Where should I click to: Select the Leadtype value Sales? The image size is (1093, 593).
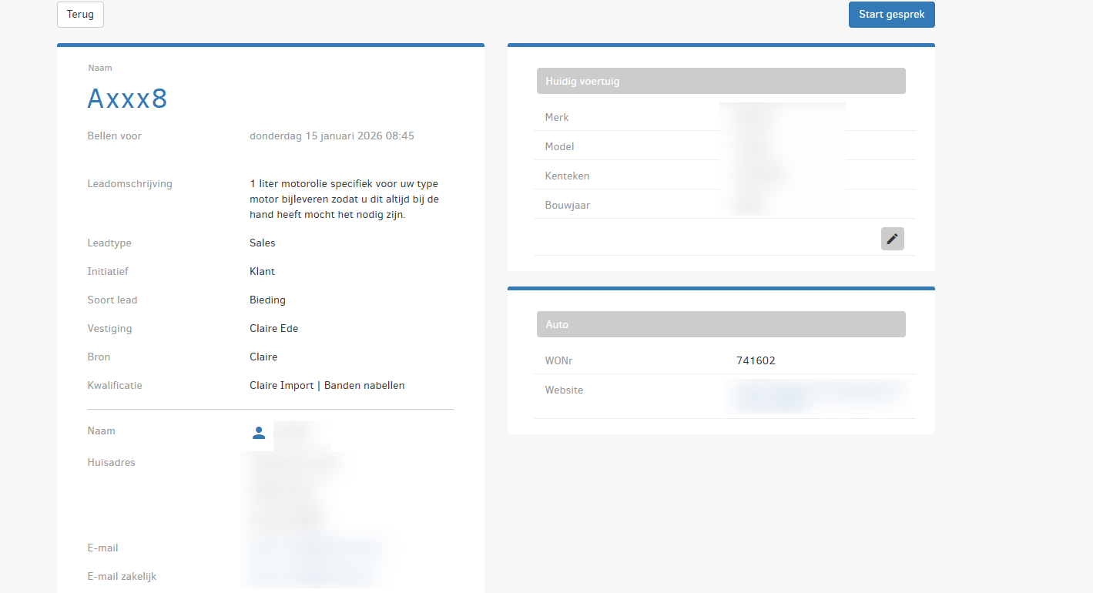(262, 243)
